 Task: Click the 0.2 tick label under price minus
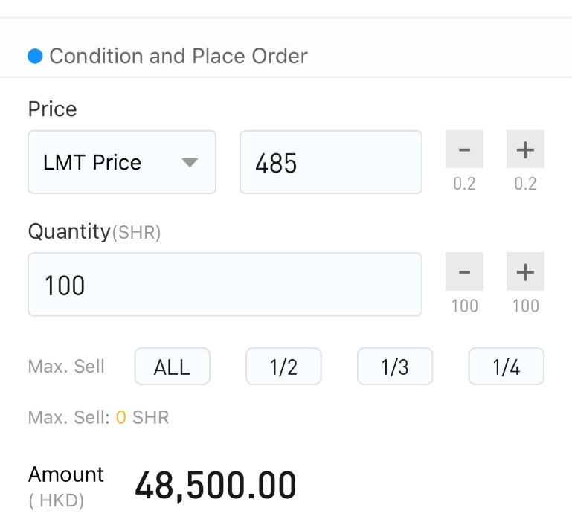[464, 184]
